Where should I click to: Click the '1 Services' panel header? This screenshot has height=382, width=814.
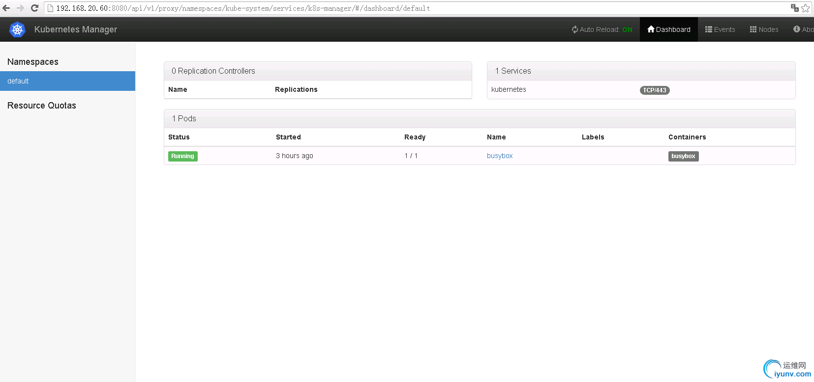click(x=641, y=71)
